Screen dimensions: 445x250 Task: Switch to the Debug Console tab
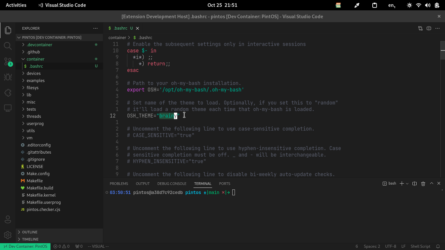pos(172,184)
